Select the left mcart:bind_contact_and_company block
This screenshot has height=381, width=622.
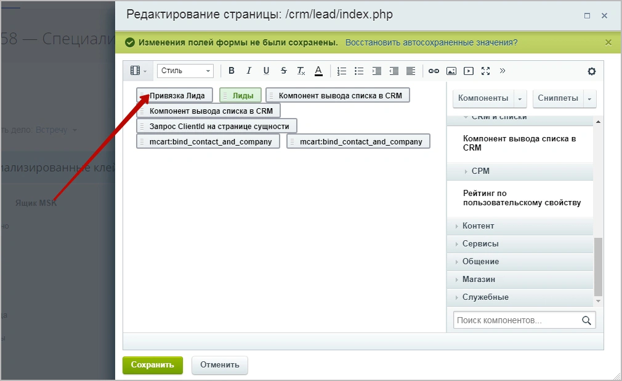coord(208,141)
